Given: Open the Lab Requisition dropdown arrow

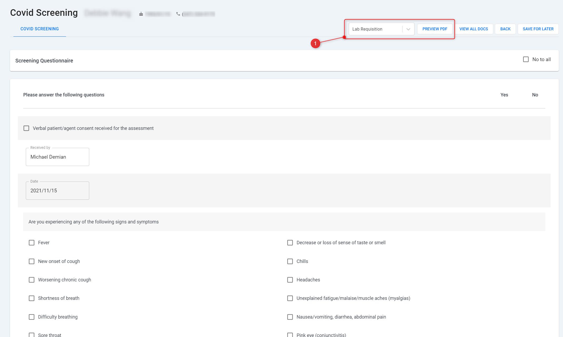Looking at the screenshot, I should coord(408,29).
